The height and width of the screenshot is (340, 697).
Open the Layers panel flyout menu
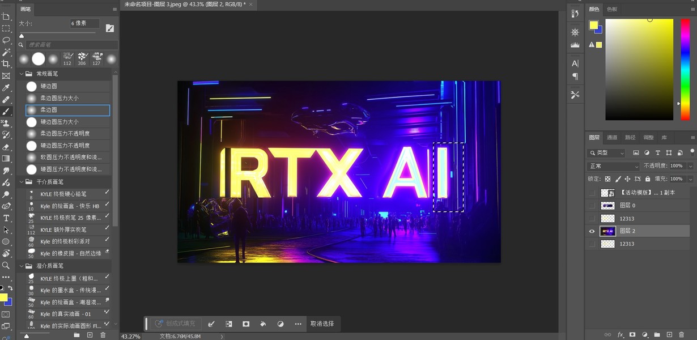pyautogui.click(x=692, y=138)
